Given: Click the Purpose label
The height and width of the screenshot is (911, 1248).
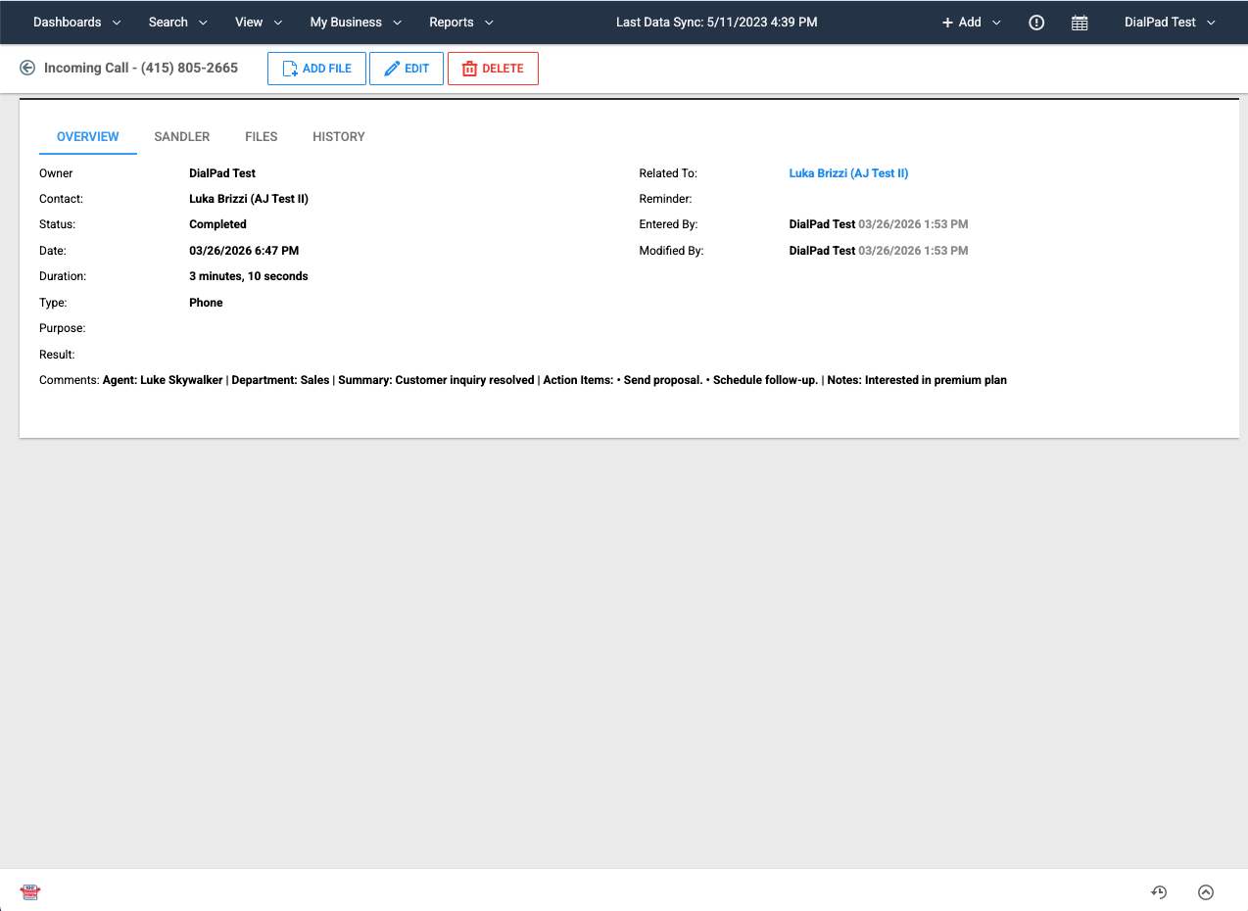Looking at the screenshot, I should [x=63, y=328].
